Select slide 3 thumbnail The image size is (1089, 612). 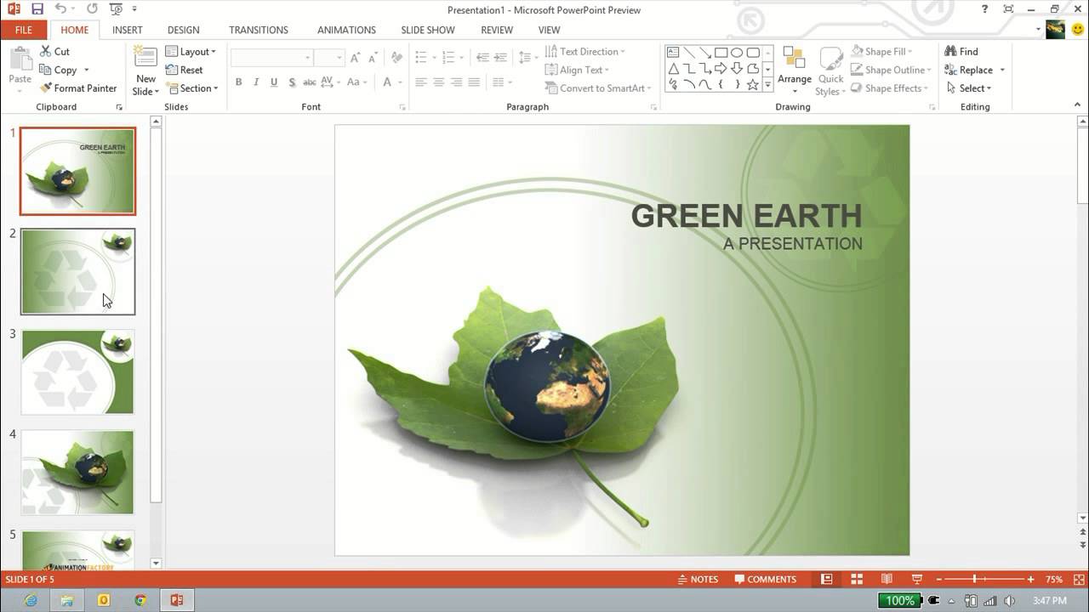click(77, 372)
